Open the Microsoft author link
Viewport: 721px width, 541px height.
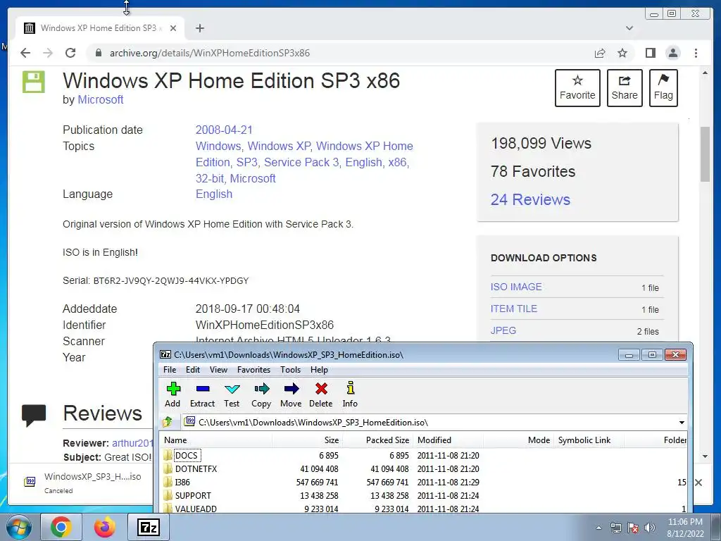[x=100, y=99]
